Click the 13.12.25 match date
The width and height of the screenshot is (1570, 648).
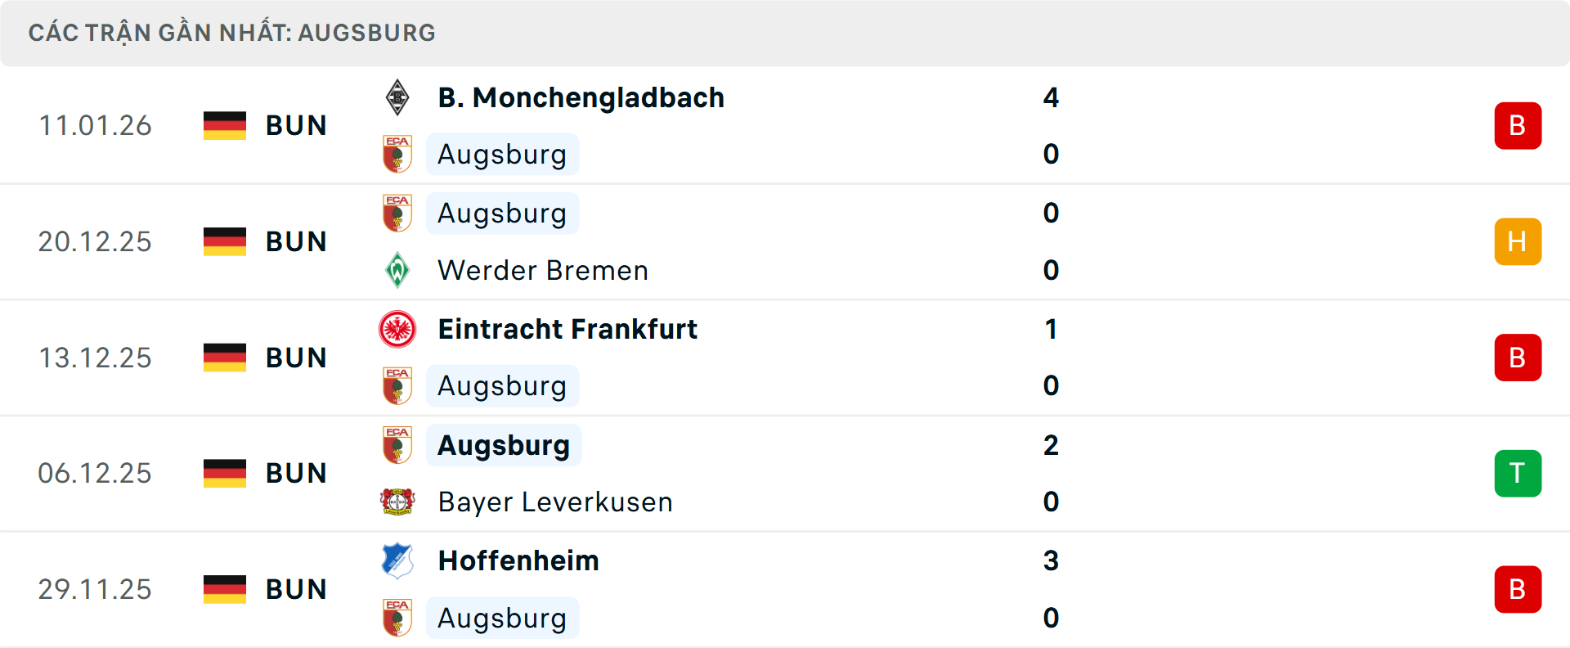(95, 358)
